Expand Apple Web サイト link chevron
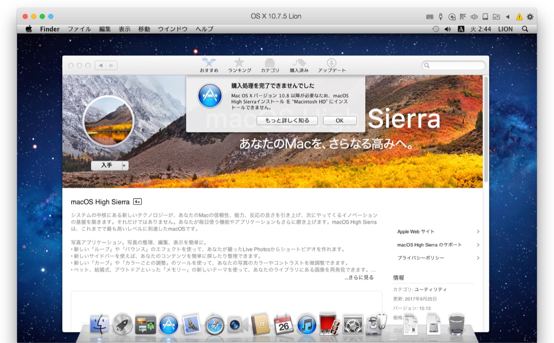Screen dimensions: 554x343 (x=478, y=232)
